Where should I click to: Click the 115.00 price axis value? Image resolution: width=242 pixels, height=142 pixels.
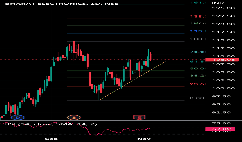pyautogui.click(x=223, y=40)
